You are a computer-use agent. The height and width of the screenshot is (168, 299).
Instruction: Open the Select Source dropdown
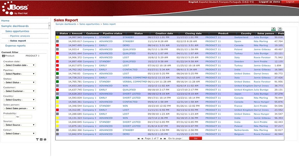(19, 125)
